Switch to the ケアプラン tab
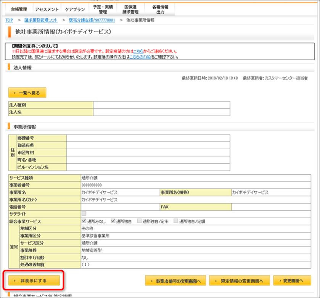Image resolution: width=320 pixels, height=298 pixels. pos(75,10)
